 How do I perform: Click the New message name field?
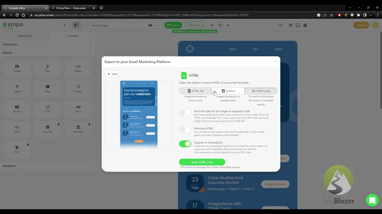click(x=117, y=25)
